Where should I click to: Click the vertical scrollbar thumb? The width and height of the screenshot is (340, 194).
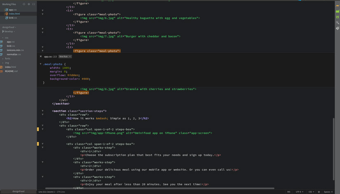[x=333, y=149]
